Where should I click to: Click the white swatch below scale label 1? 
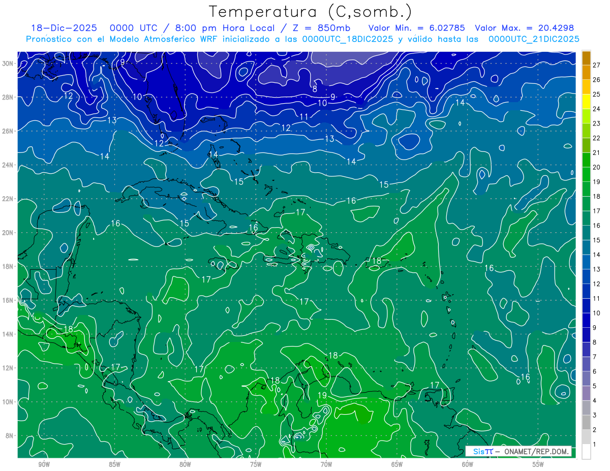click(x=586, y=452)
